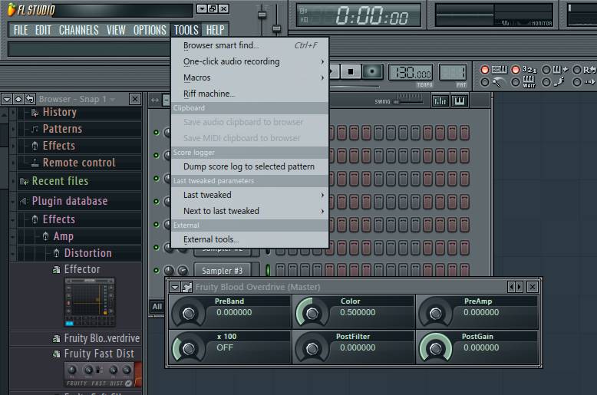Click the swap steps arrow in channel rack

coord(154,100)
